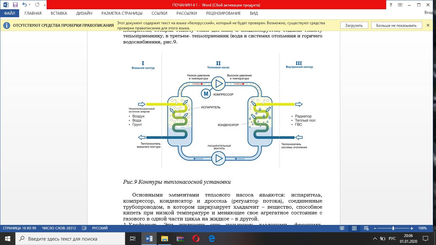Switch to Read Mode view

point(342,228)
